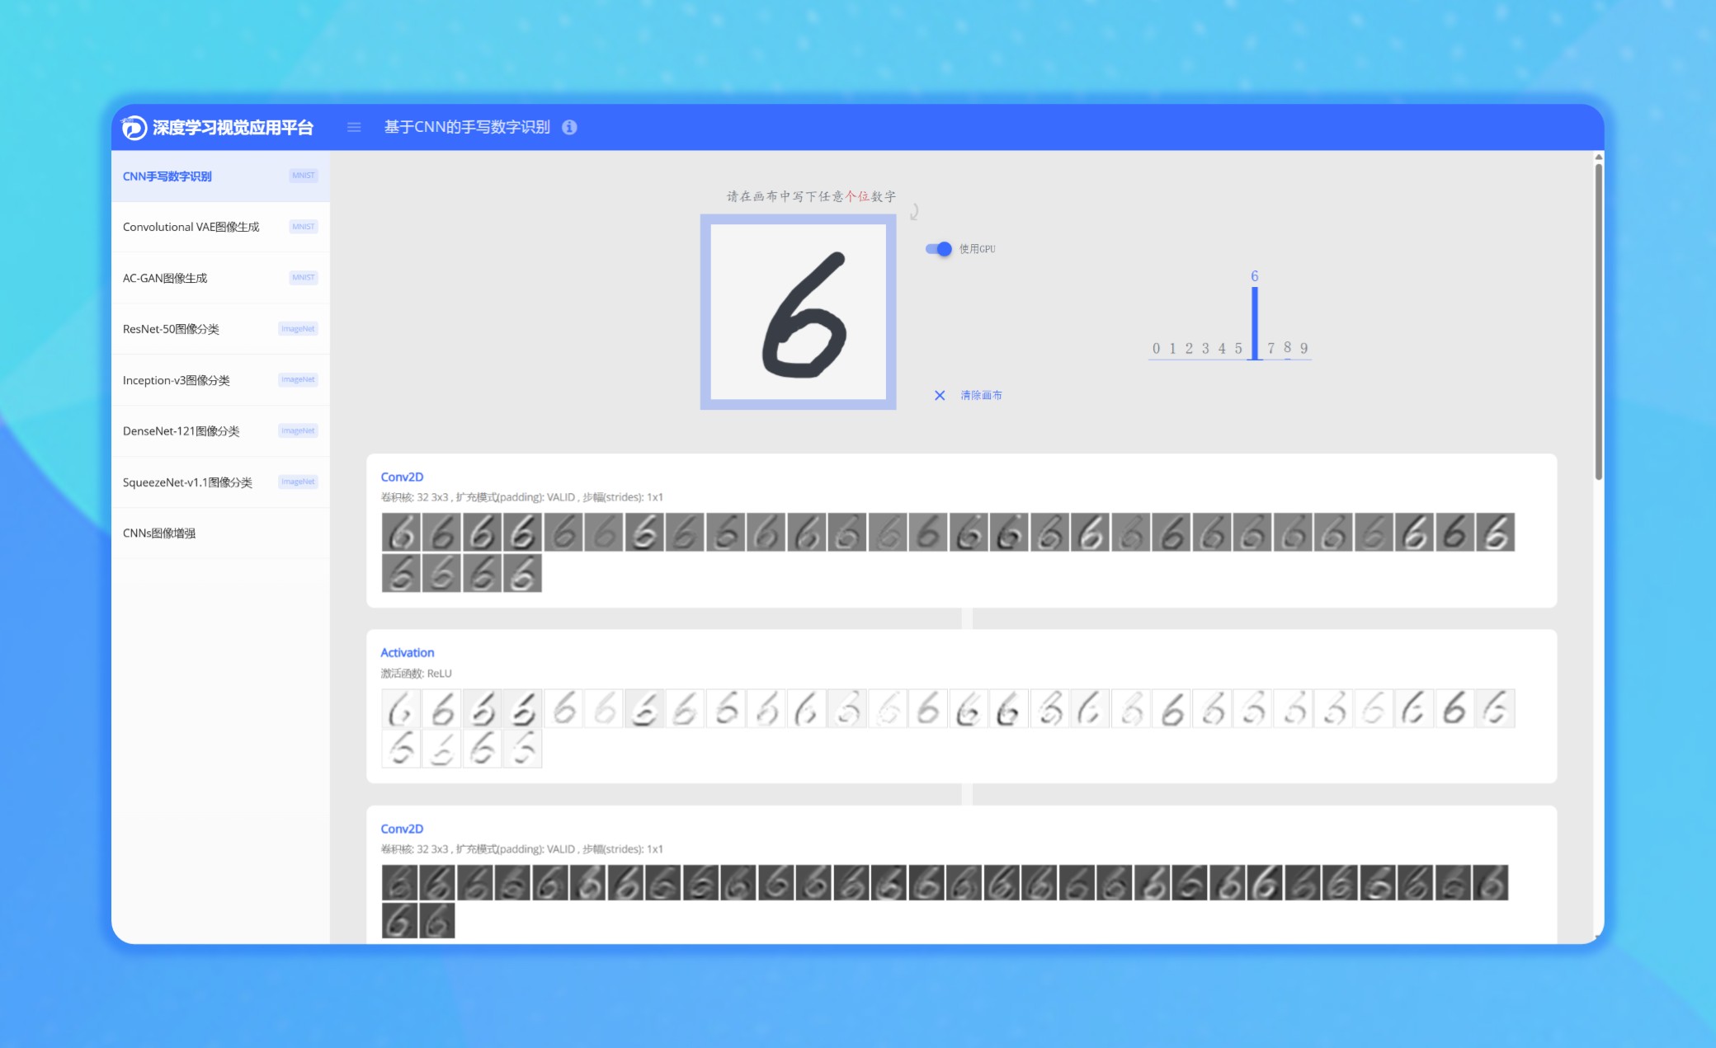Toggle the sidebar hamburger menu icon

(354, 127)
